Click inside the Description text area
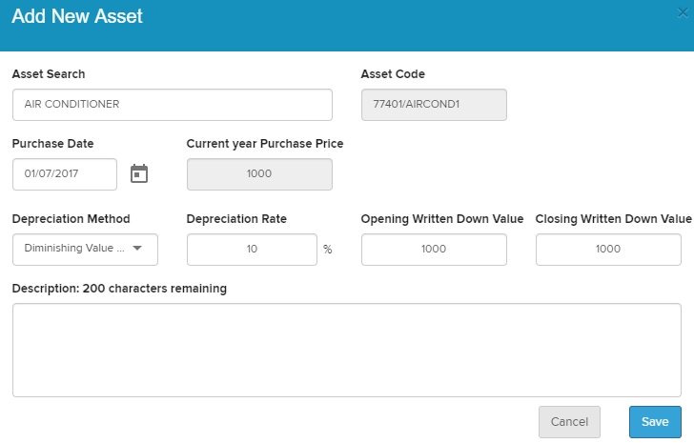Screen dimensions: 694x443 pos(346,350)
